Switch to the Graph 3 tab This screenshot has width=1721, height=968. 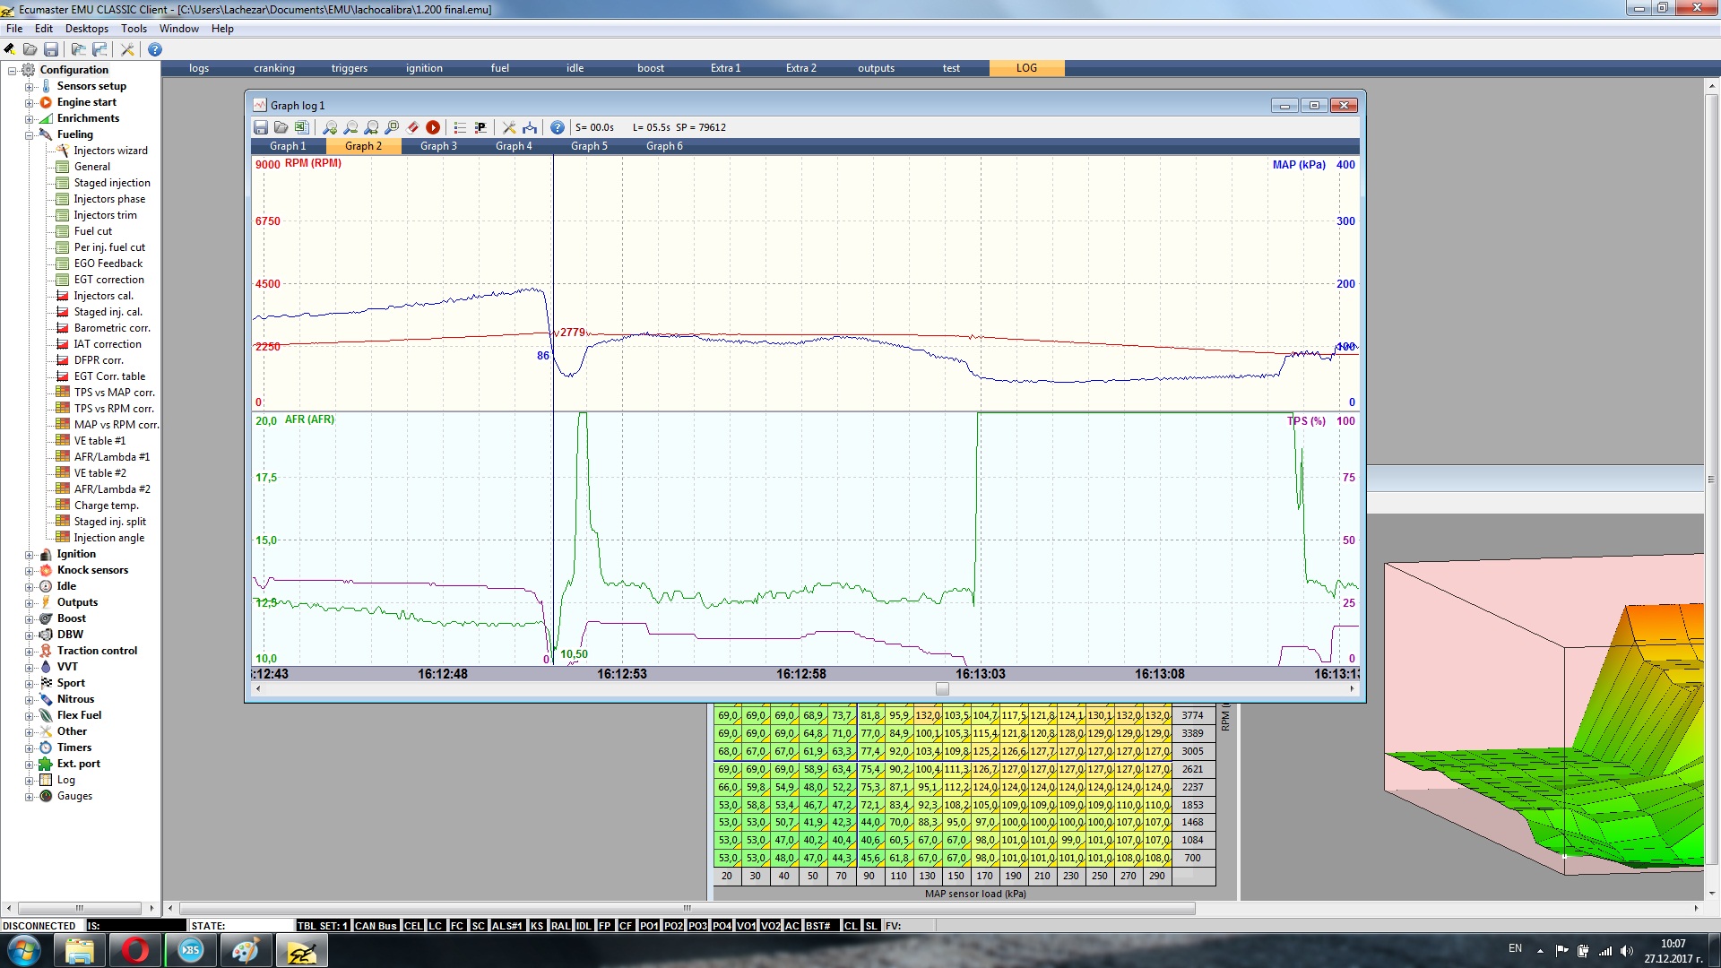tap(438, 146)
